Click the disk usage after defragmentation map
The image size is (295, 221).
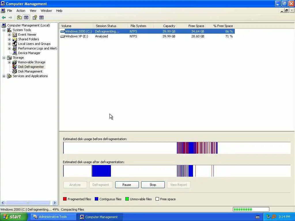(177, 171)
